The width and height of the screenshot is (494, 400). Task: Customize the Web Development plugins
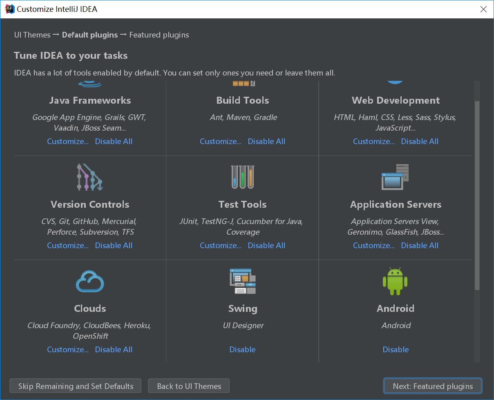click(374, 141)
